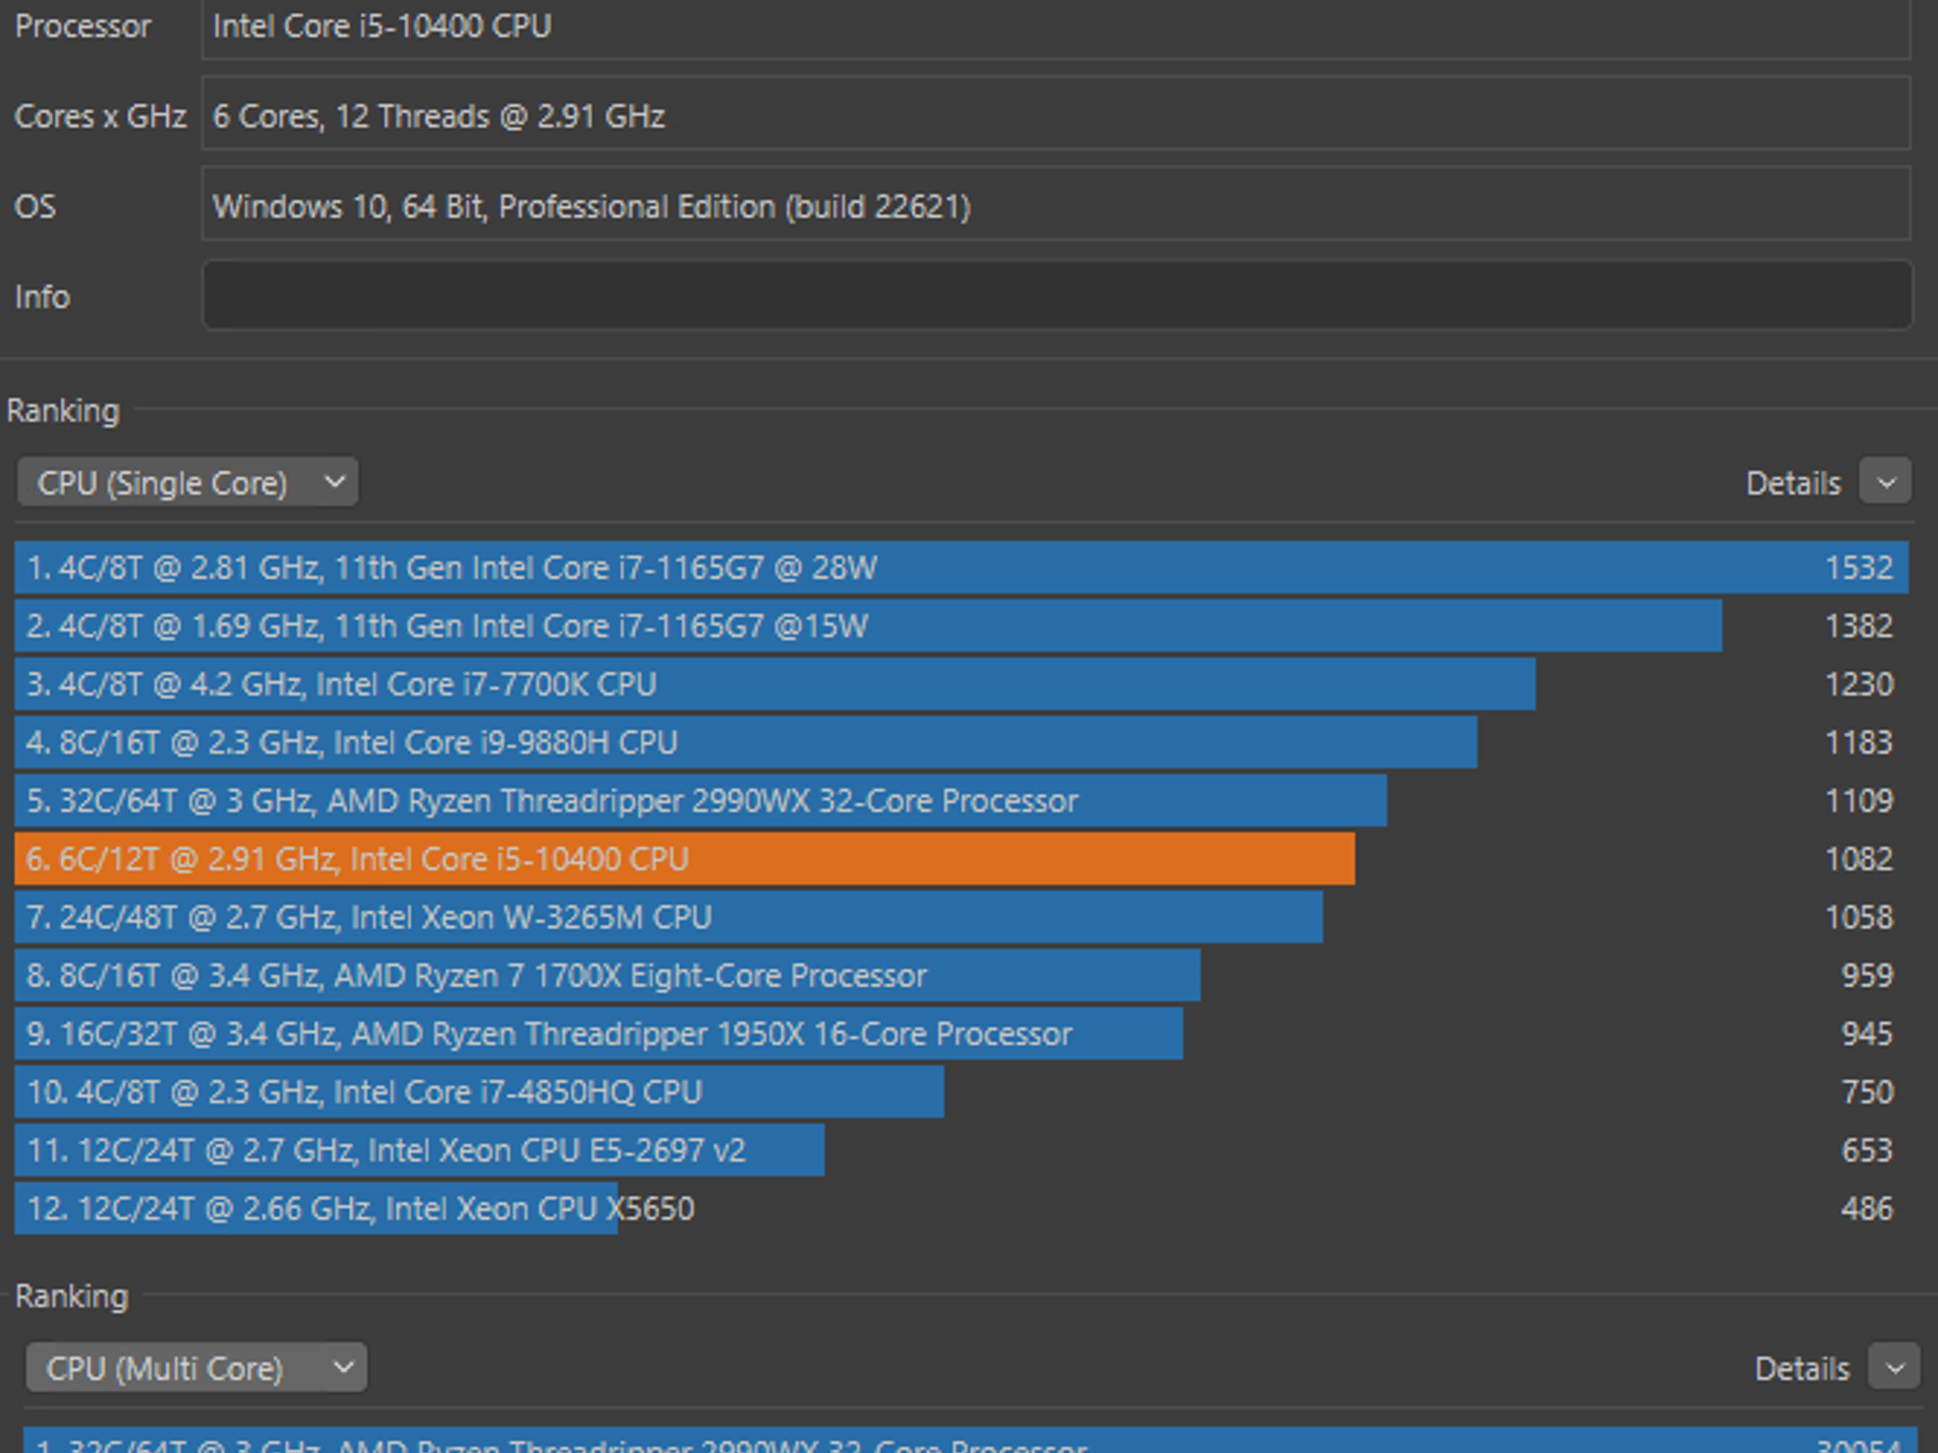This screenshot has height=1453, width=1938.
Task: Select the Processor field Intel Core i5-10400 CPU
Action: tap(1057, 28)
